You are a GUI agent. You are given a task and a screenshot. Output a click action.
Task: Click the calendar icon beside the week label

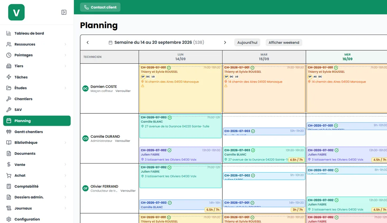tap(110, 43)
